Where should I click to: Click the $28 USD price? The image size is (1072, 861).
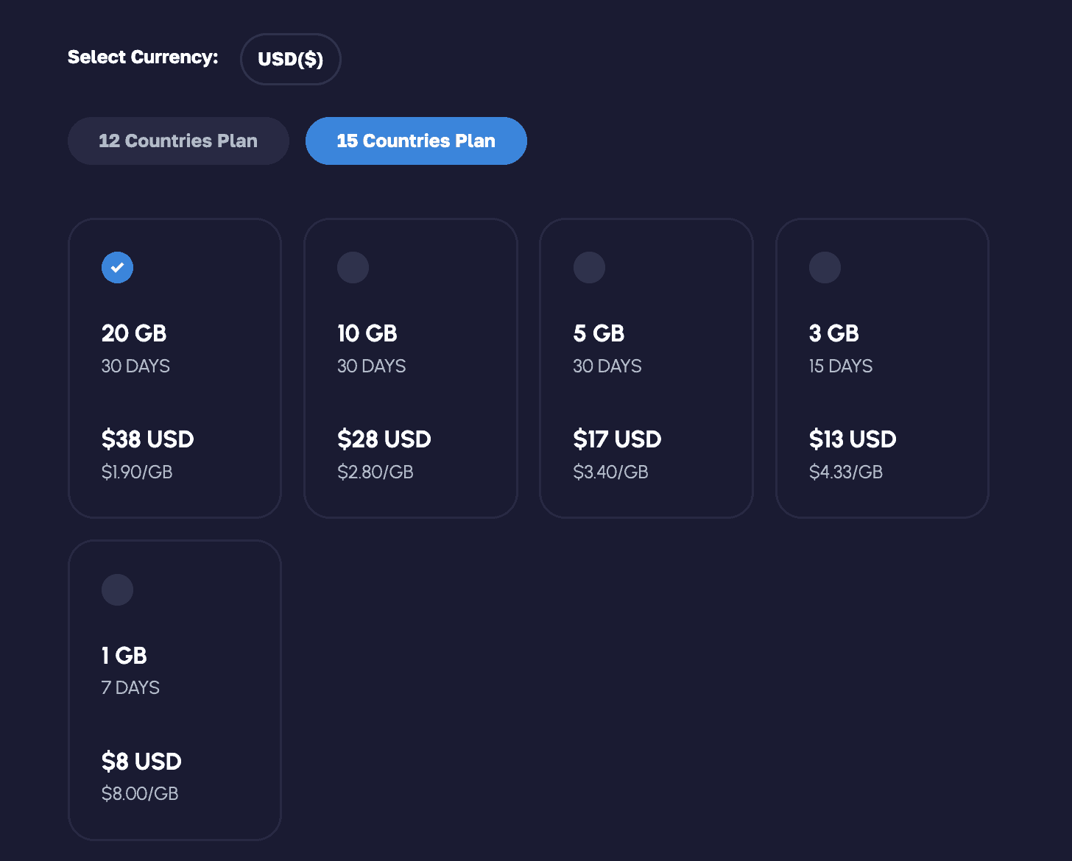coord(384,439)
